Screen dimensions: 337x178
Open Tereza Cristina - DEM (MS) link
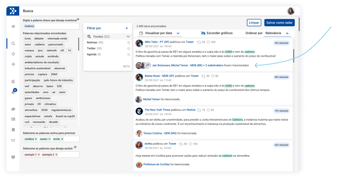click(x=160, y=133)
